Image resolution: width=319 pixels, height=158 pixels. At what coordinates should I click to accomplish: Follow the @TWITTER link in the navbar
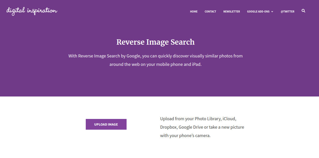click(287, 11)
